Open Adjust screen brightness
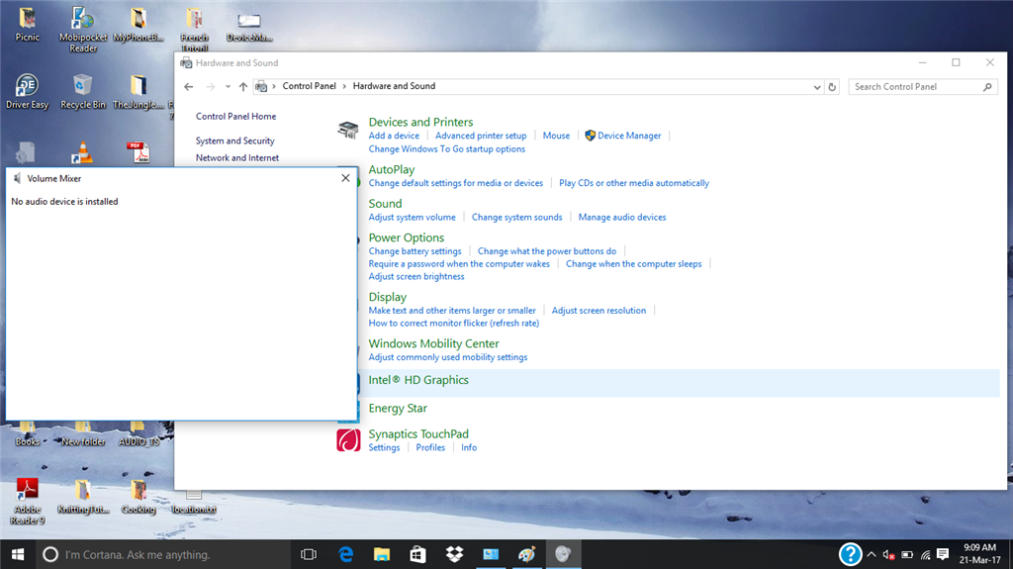1013x569 pixels. point(416,277)
